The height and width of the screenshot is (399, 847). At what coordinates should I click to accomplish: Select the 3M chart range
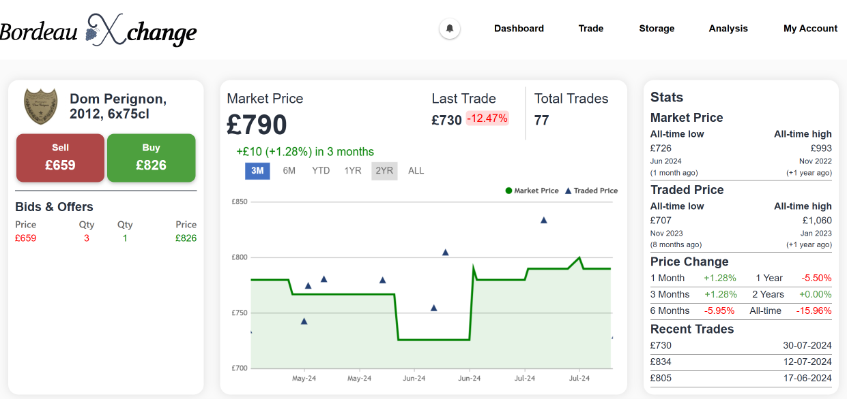(x=257, y=171)
